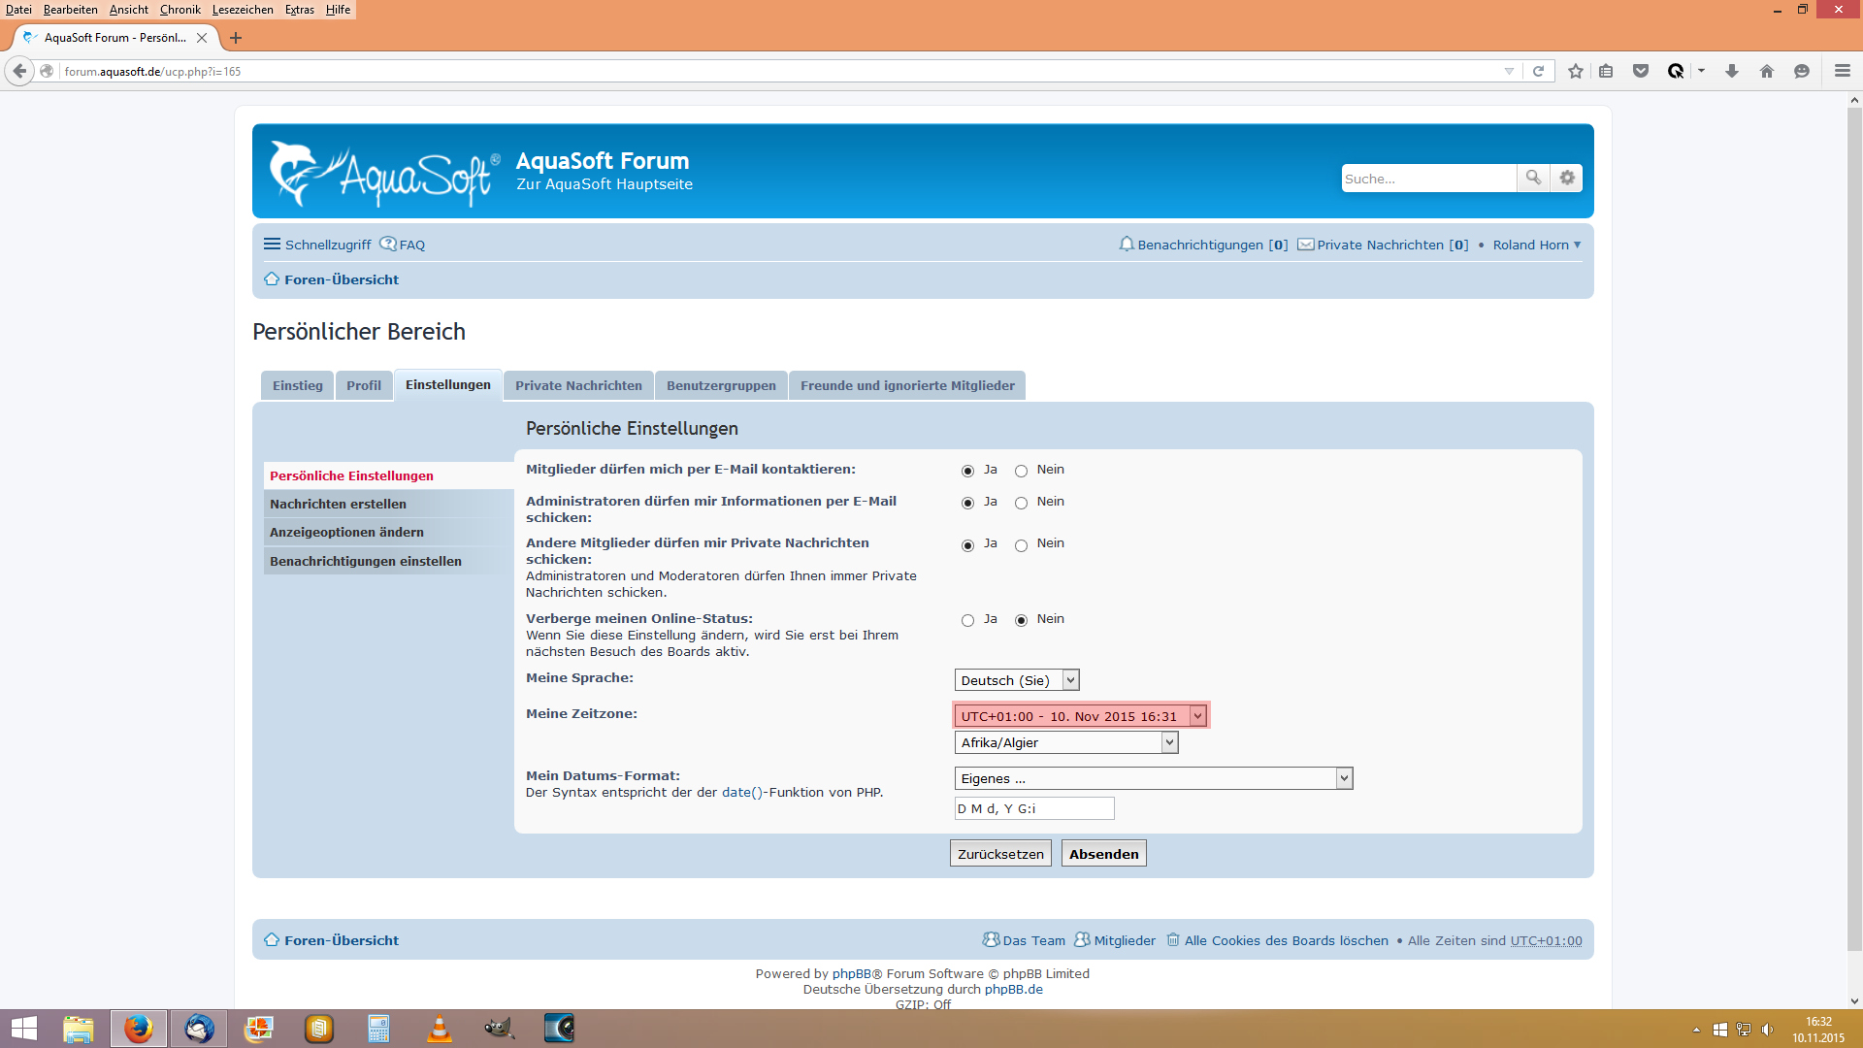The height and width of the screenshot is (1048, 1863).
Task: Expand the Eigenes date format dropdown
Action: (1153, 778)
